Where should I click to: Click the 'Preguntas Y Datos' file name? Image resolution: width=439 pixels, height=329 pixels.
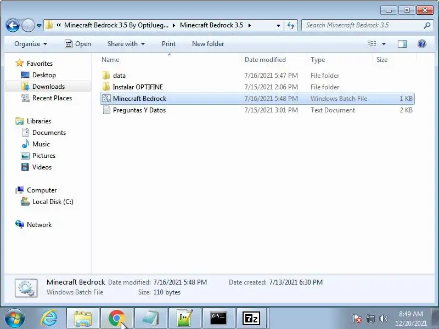139,110
